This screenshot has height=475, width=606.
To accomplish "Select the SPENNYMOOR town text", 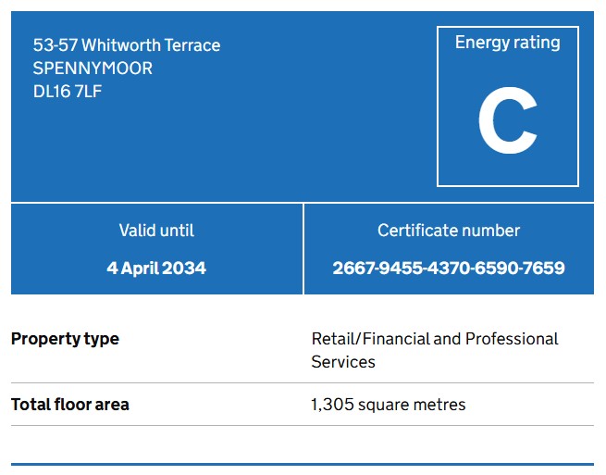I will [93, 69].
